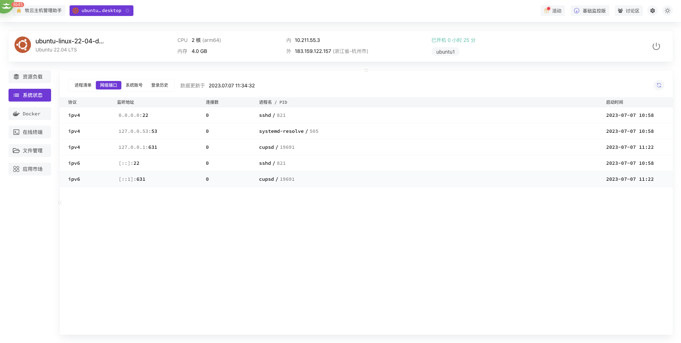Open the Docker sidebar item
Image resolution: width=681 pixels, height=343 pixels.
30,114
